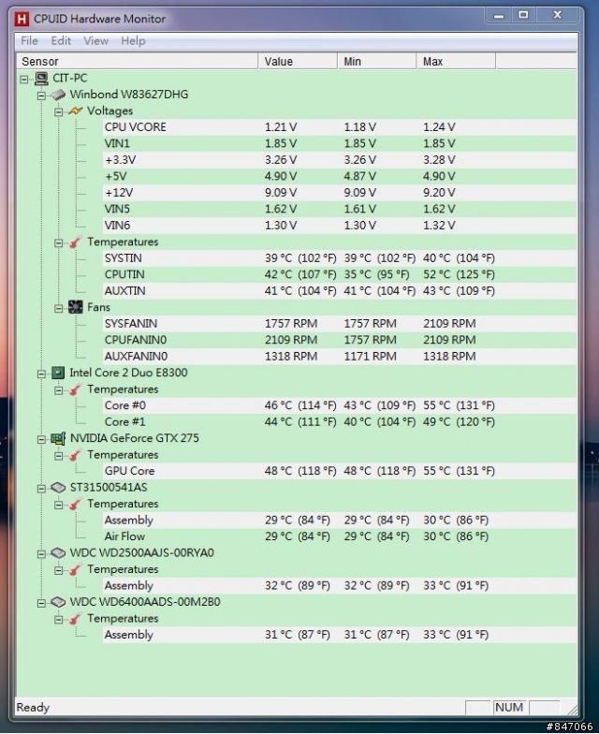Collapse the WDC WD2500AAJS-00RYA0 node
Screen dimensions: 599x734
coord(41,554)
